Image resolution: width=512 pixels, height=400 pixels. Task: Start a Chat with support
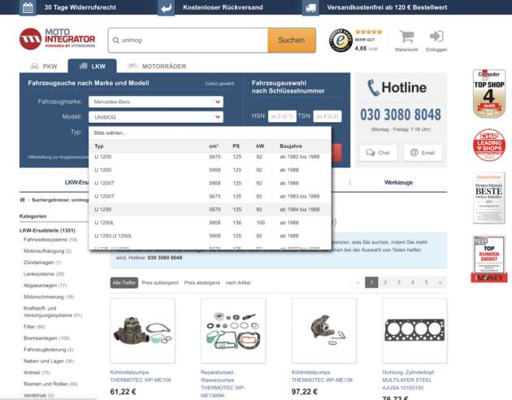pyautogui.click(x=378, y=152)
